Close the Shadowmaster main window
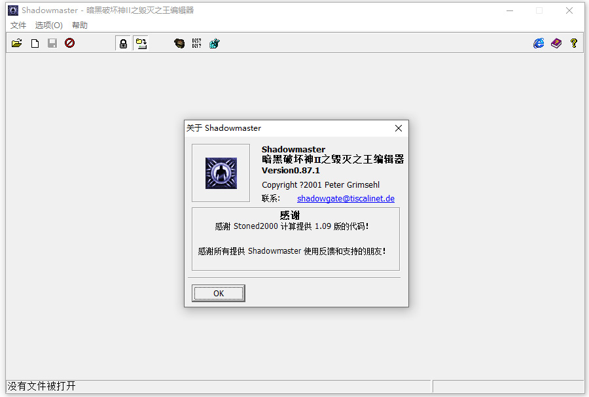The image size is (589, 397). point(569,10)
